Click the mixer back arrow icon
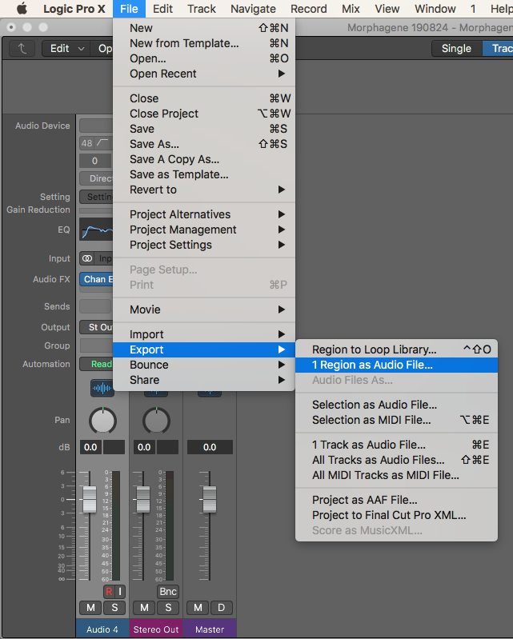Image resolution: width=513 pixels, height=639 pixels. click(x=22, y=49)
